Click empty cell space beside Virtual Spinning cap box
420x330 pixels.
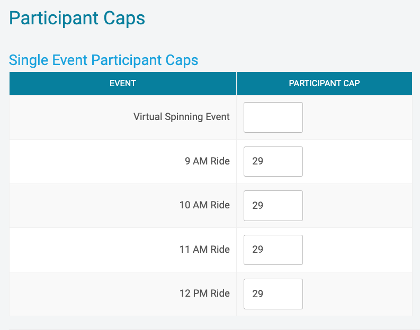click(358, 117)
